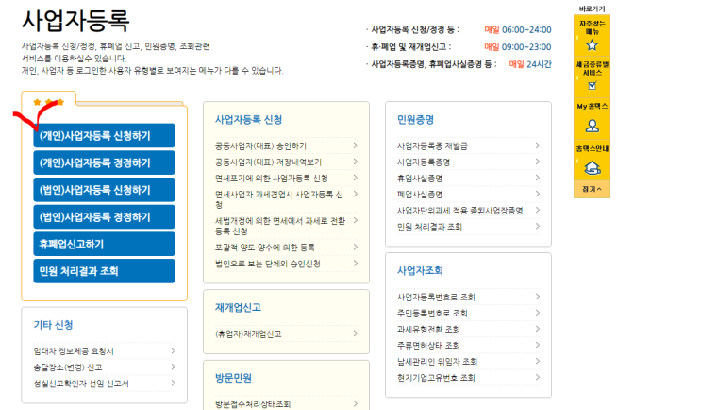Viewport: 701px width, 410px height.
Task: Click the 기타 신청 section heading
Action: pos(53,325)
